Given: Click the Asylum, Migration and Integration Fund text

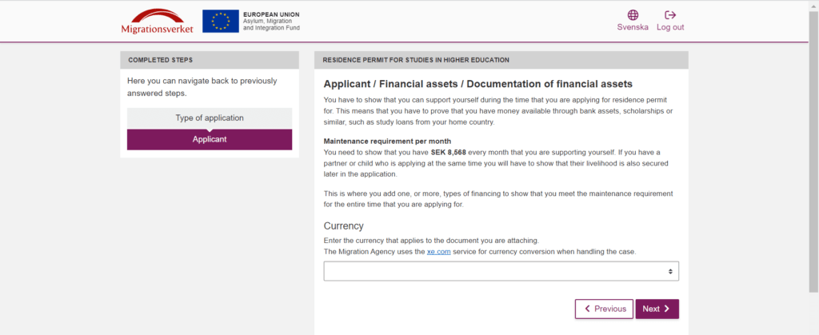Looking at the screenshot, I should [272, 24].
